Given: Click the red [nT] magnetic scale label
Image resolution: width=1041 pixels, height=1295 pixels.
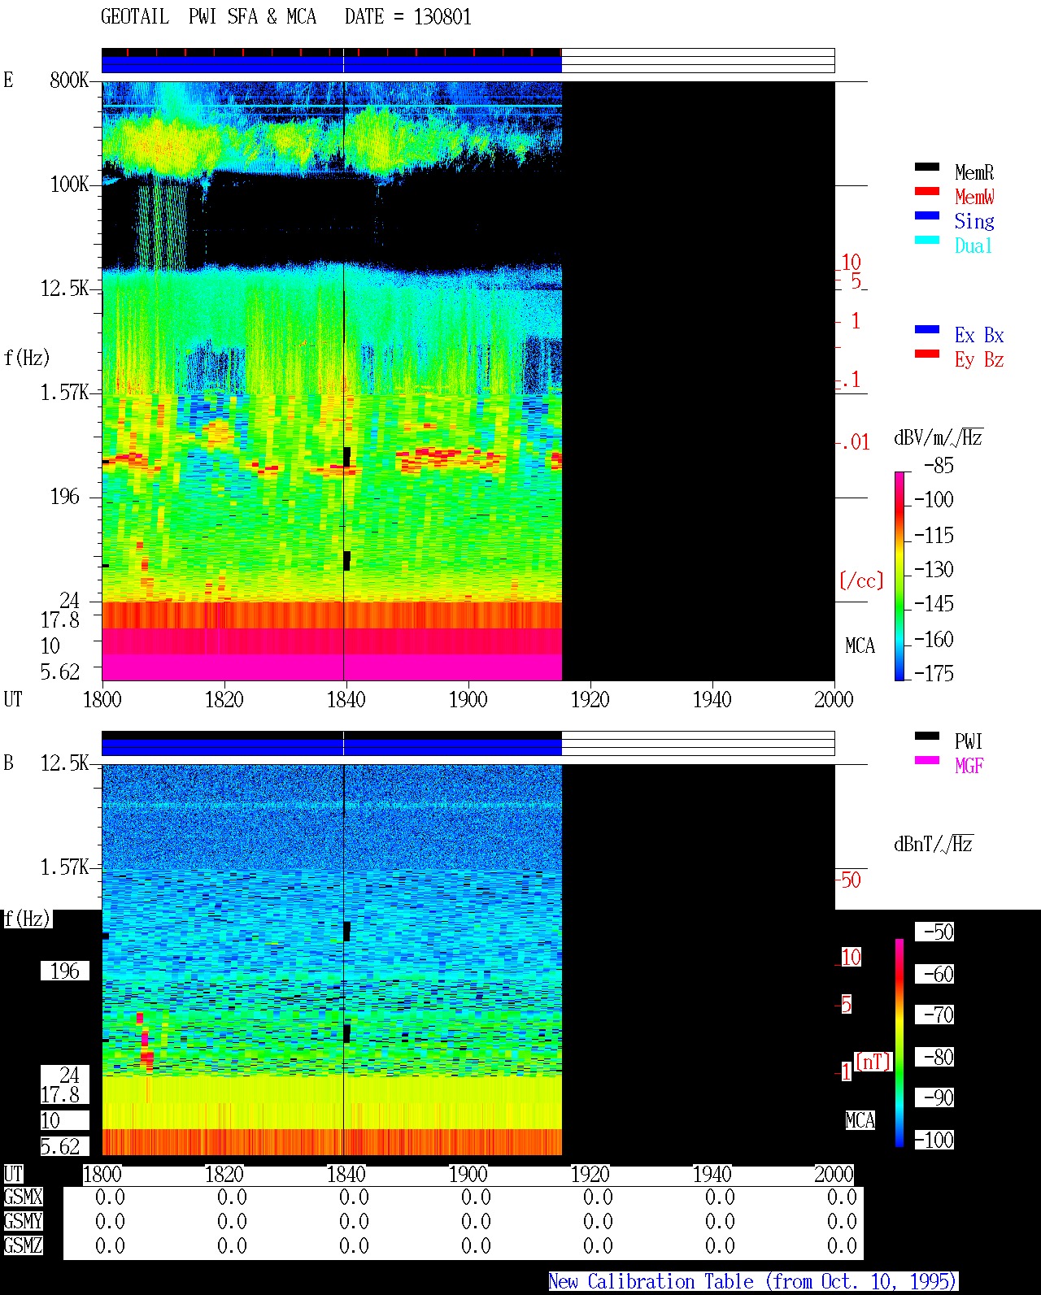Looking at the screenshot, I should pyautogui.click(x=873, y=1062).
